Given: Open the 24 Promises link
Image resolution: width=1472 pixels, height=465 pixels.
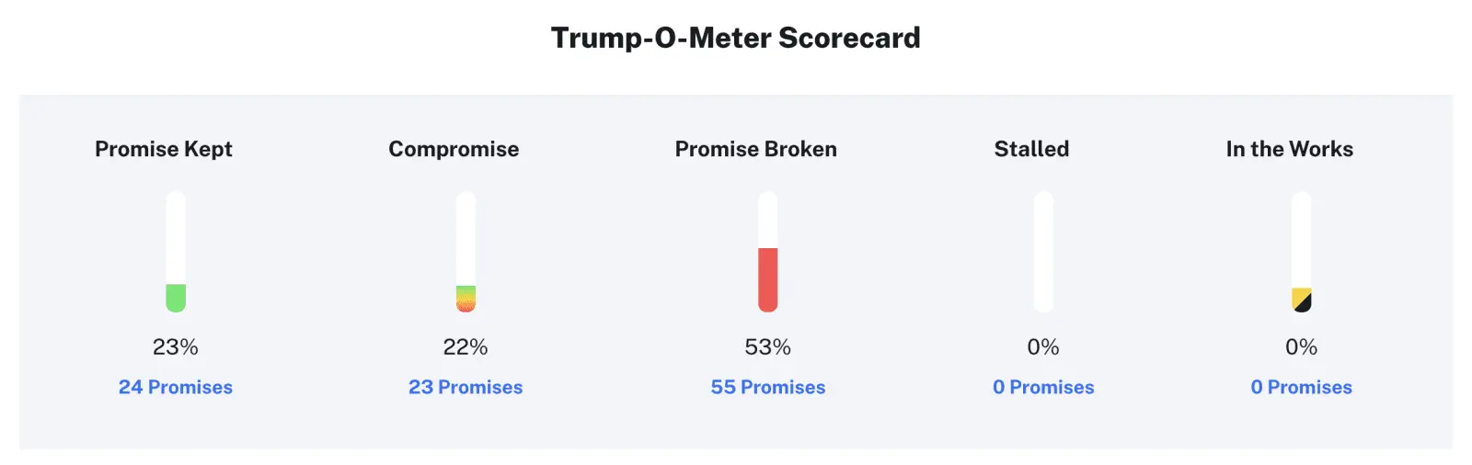Looking at the screenshot, I should pos(176,387).
